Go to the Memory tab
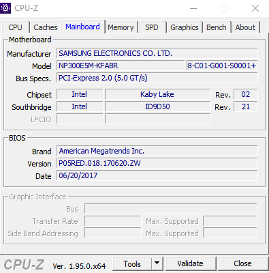Screen dimensions: 269x273 (x=121, y=27)
